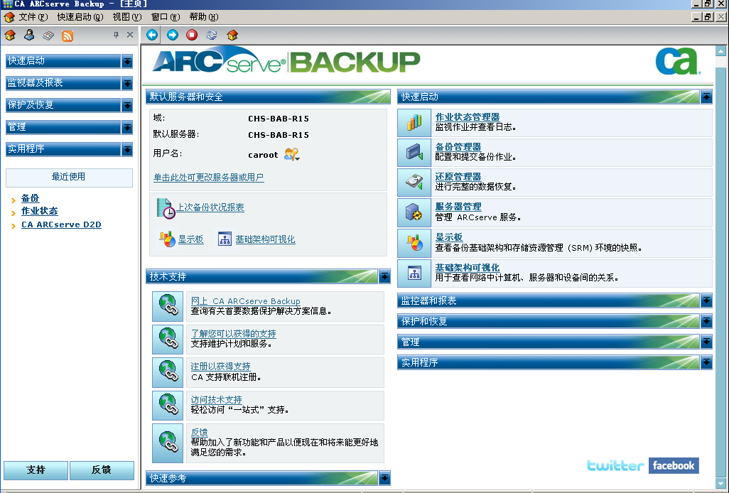Screen dimensions: 729x493
Task: Collapse the 快速启动 sidebar section
Action: coord(128,62)
